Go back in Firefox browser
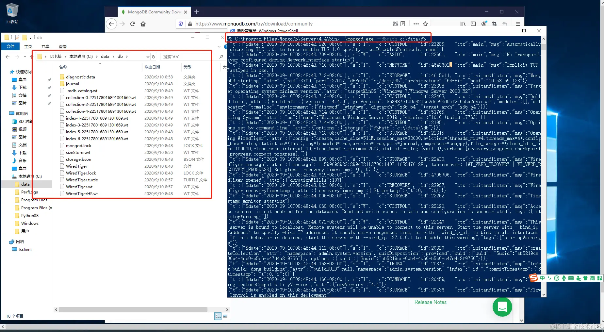 (x=111, y=24)
